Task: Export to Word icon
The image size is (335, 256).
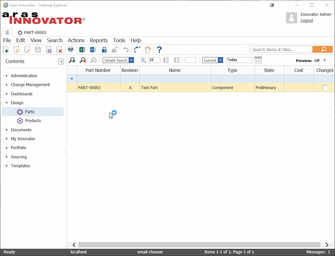Action: (x=93, y=50)
